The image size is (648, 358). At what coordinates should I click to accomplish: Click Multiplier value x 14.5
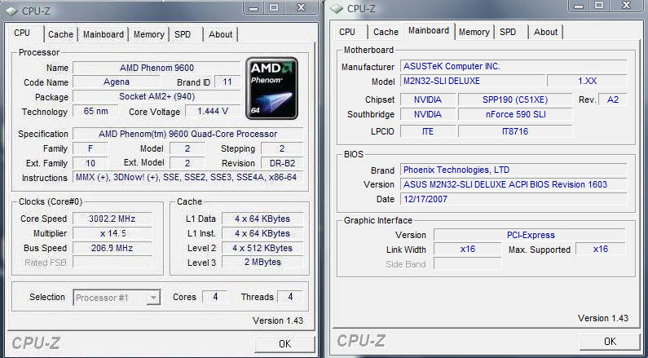pyautogui.click(x=112, y=233)
